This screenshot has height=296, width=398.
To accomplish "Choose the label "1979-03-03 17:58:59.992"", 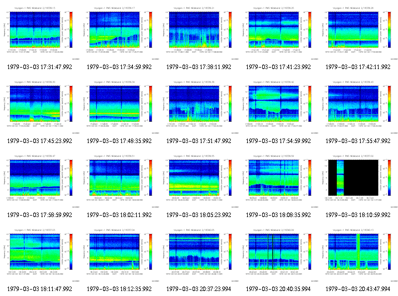I will (x=40, y=215).
